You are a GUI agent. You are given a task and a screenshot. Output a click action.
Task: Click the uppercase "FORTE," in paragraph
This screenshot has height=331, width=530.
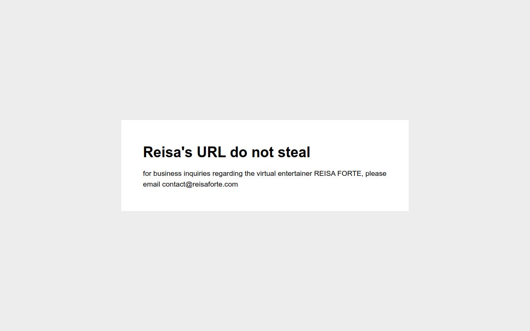[x=350, y=174]
